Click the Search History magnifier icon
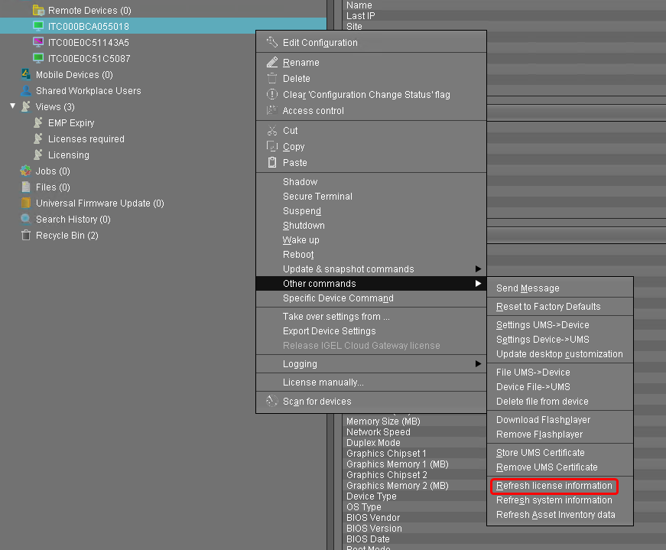Screen dimensions: 666x550 tap(26, 220)
